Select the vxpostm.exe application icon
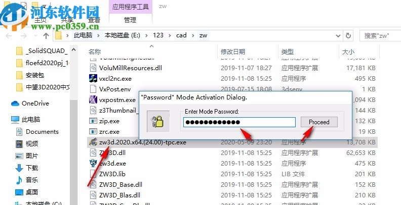This screenshot has height=205, width=401. click(x=93, y=99)
